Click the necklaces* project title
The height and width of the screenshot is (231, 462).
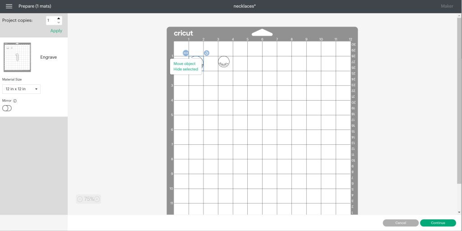pos(244,6)
